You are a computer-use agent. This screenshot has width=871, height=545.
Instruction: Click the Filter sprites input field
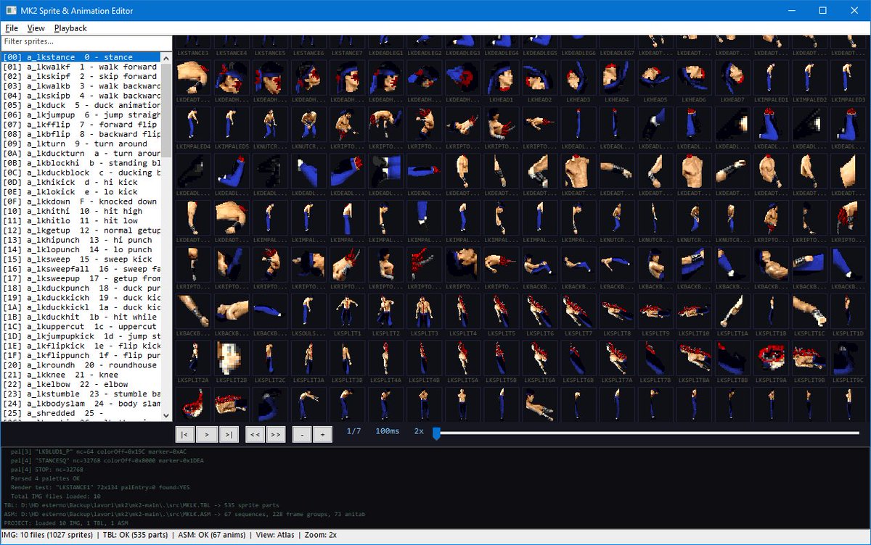86,42
